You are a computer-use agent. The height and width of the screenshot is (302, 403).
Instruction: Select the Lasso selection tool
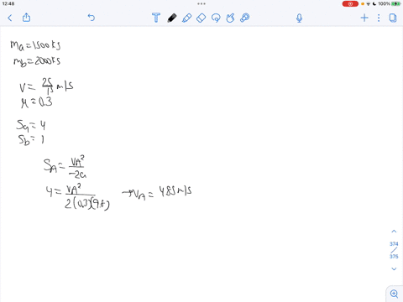[216, 18]
